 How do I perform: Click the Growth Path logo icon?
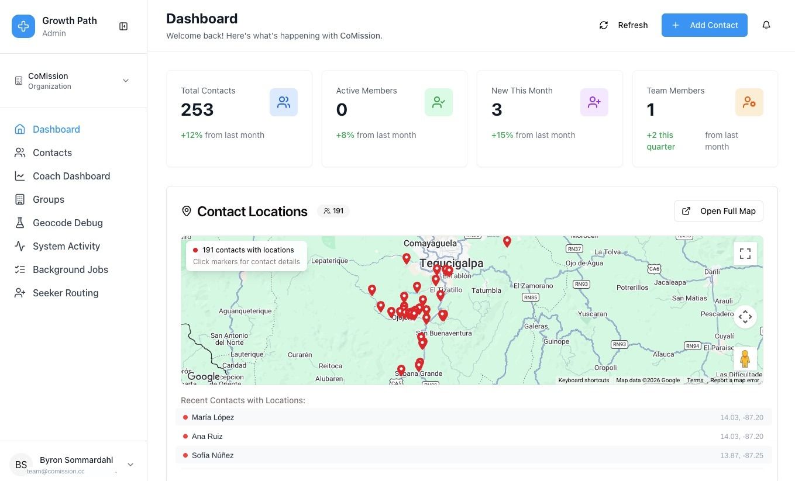click(23, 26)
